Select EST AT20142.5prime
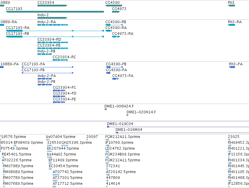The height and width of the screenshot is (188, 249). (x=108, y=175)
